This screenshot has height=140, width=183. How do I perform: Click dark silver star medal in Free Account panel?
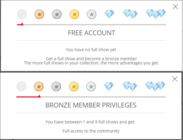(x=56, y=14)
